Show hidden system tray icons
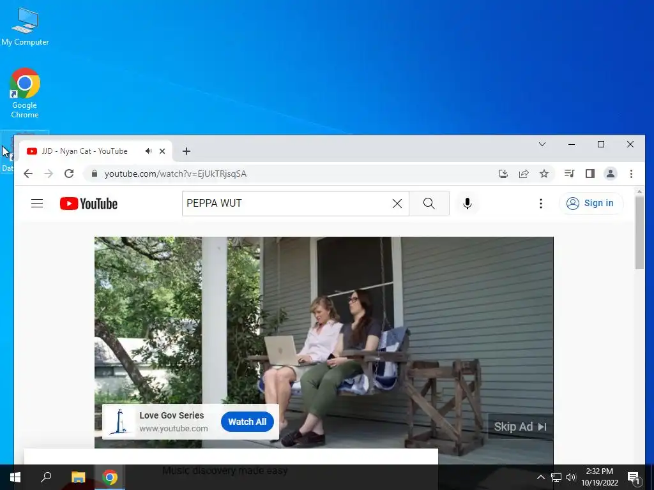Image resolution: width=654 pixels, height=490 pixels. (x=540, y=477)
